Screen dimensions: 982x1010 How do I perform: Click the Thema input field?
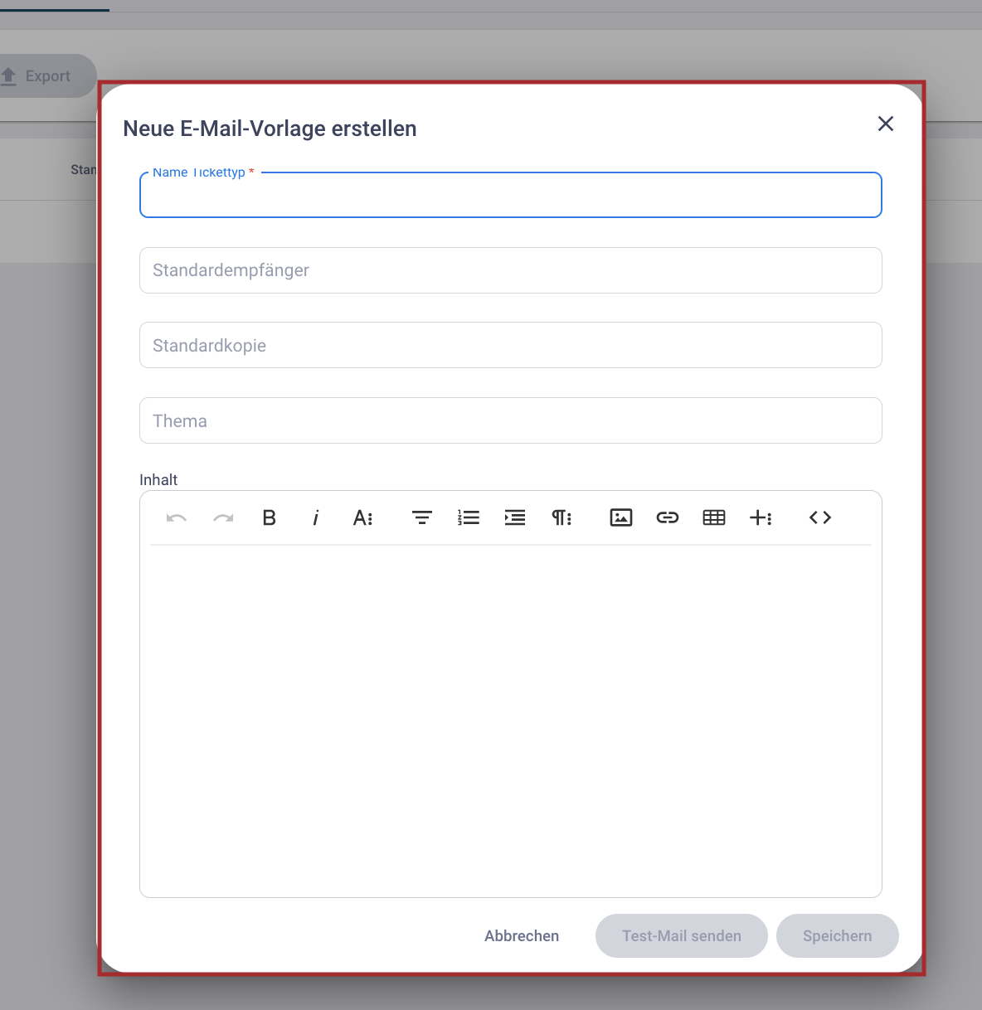(511, 420)
